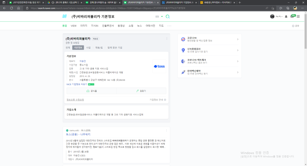Expand the search box dropdown arrow
The image size is (307, 166).
(162, 17)
